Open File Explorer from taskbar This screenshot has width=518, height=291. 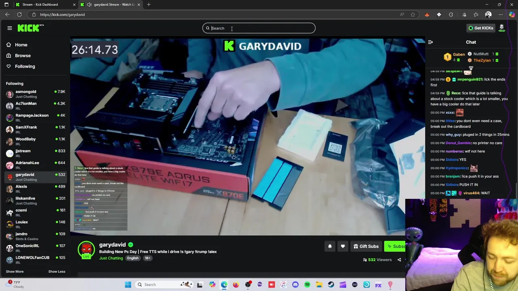[319, 285]
